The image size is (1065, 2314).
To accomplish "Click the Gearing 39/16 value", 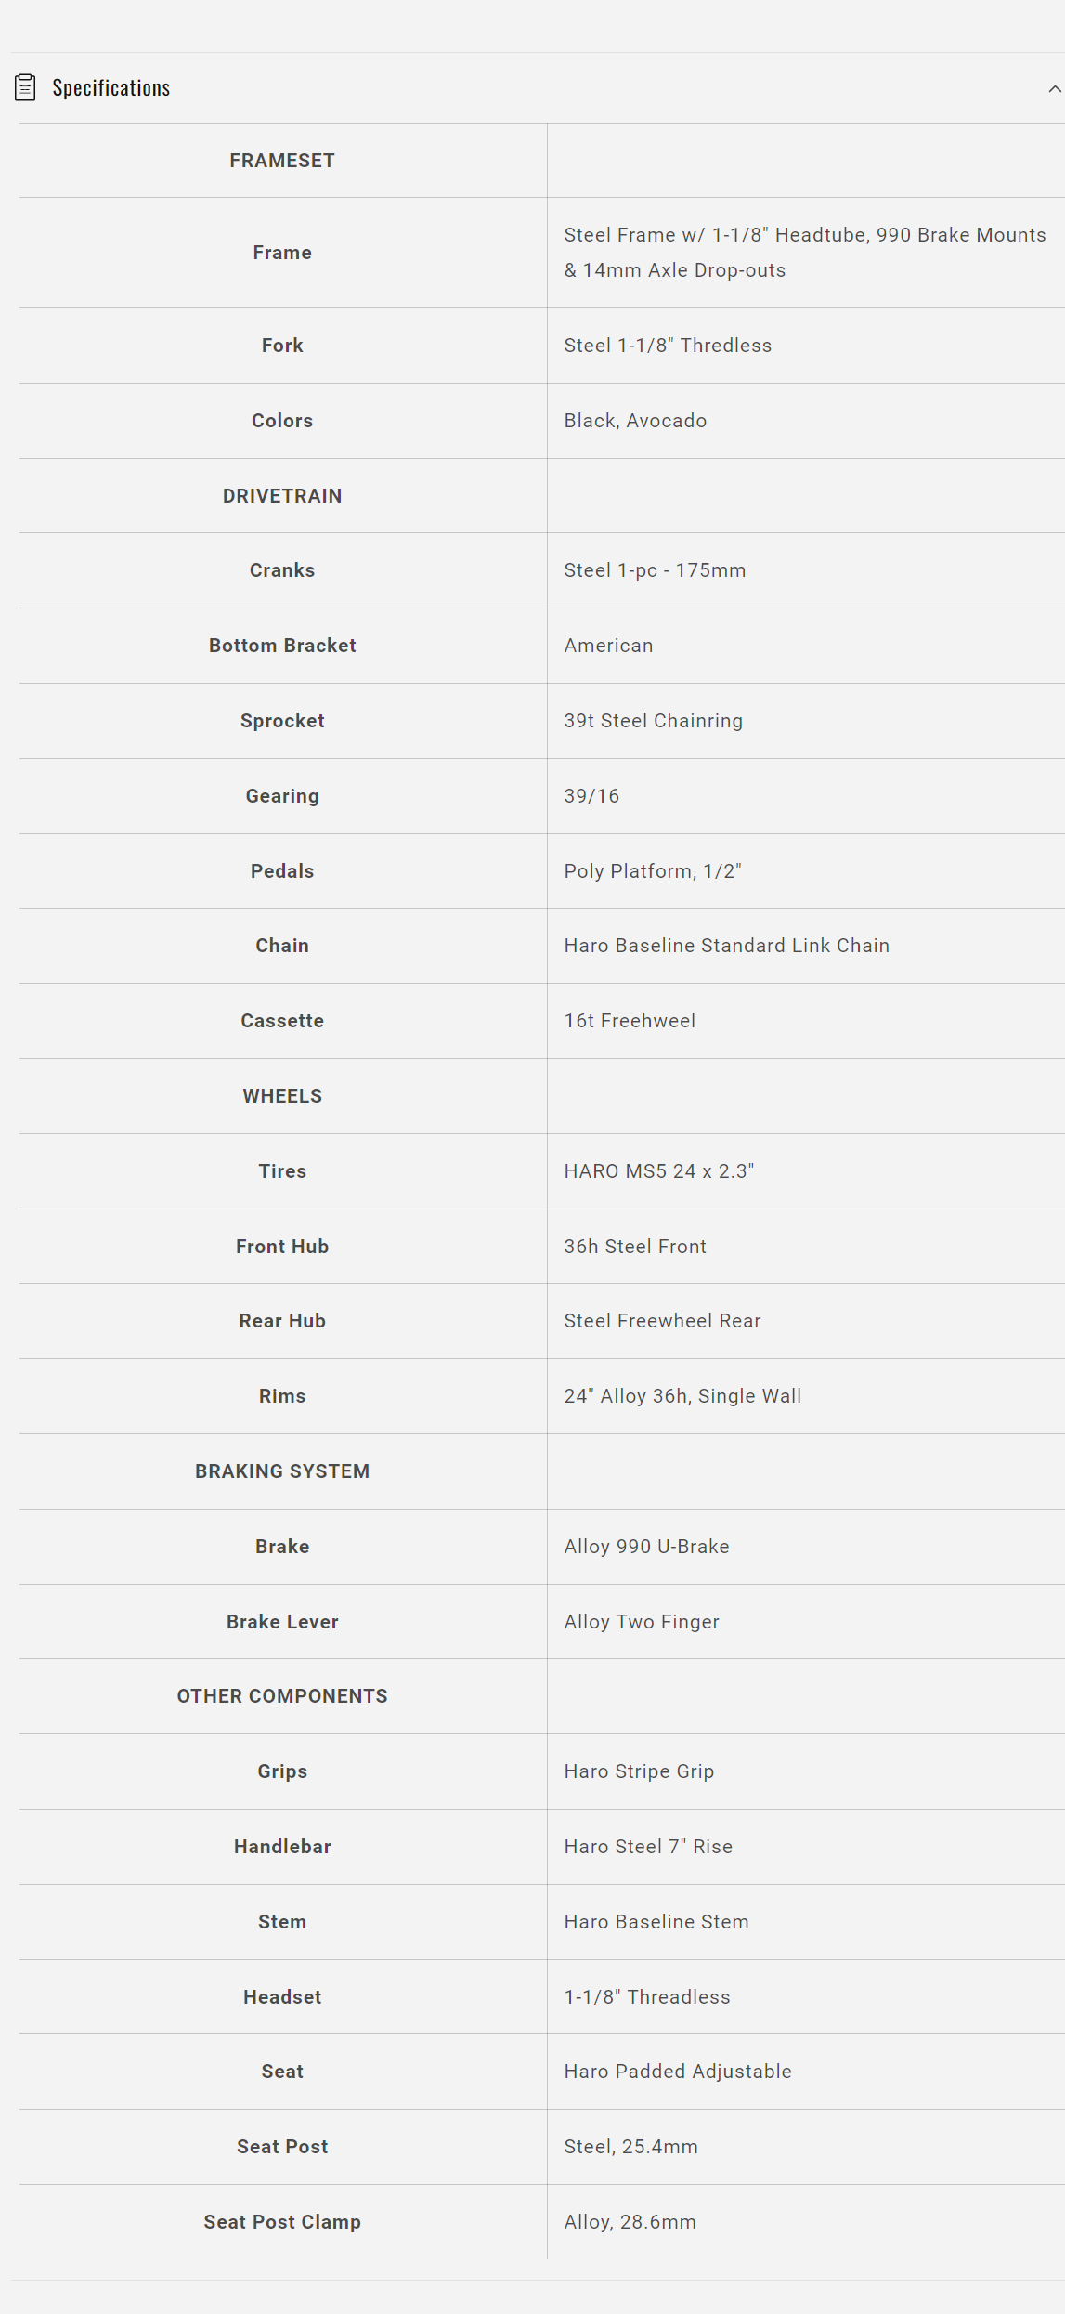I will pos(591,796).
